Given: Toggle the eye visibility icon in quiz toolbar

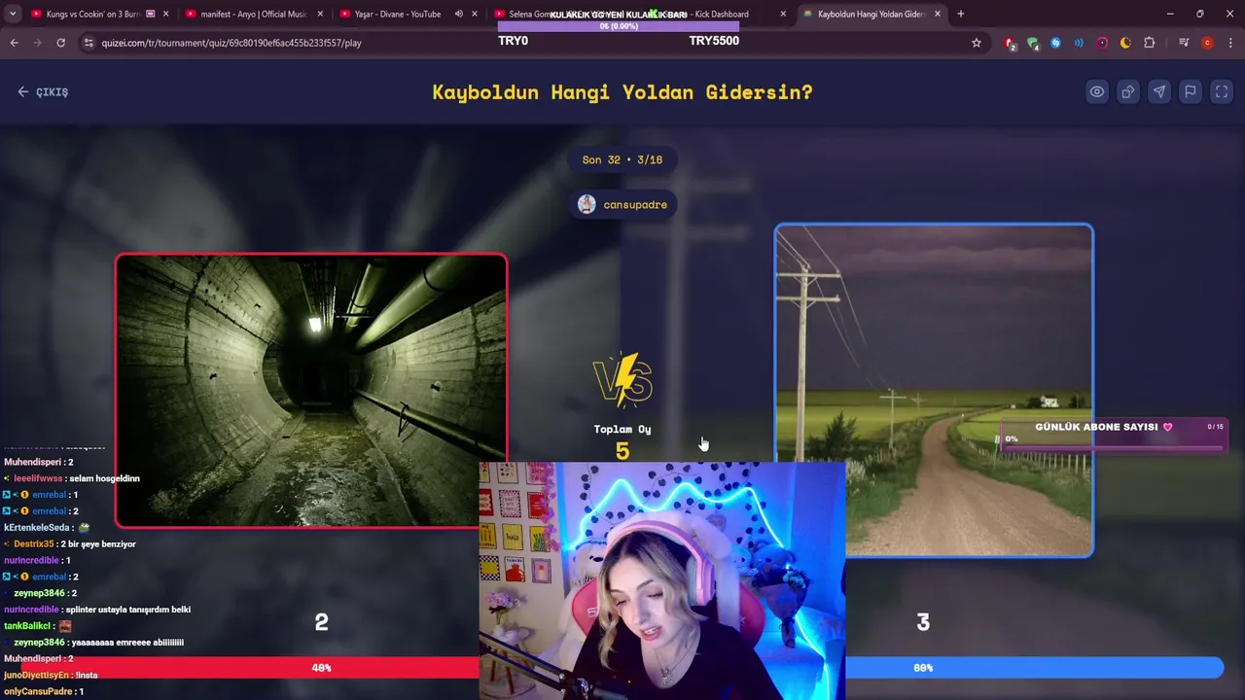Looking at the screenshot, I should (x=1096, y=91).
